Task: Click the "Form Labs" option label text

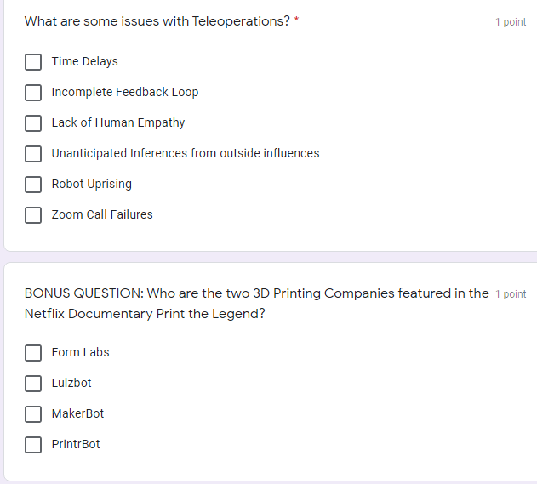Action: (x=80, y=353)
